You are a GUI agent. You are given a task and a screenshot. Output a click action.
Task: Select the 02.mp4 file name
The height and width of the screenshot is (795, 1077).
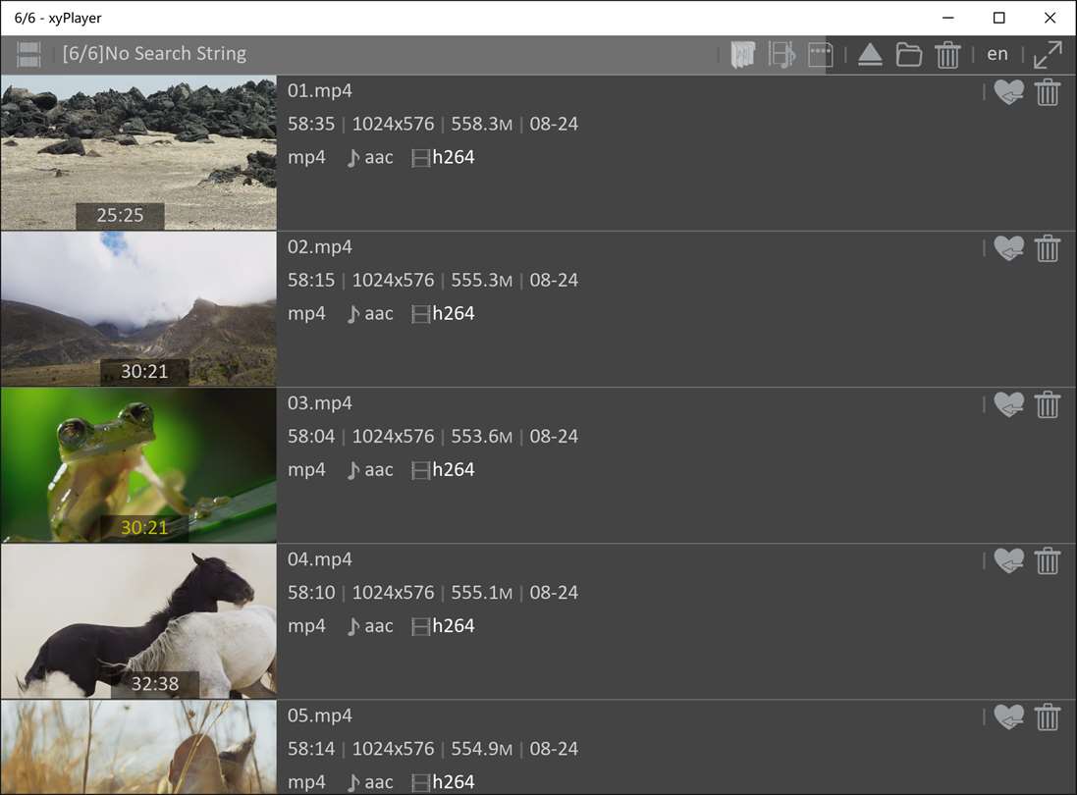point(319,246)
